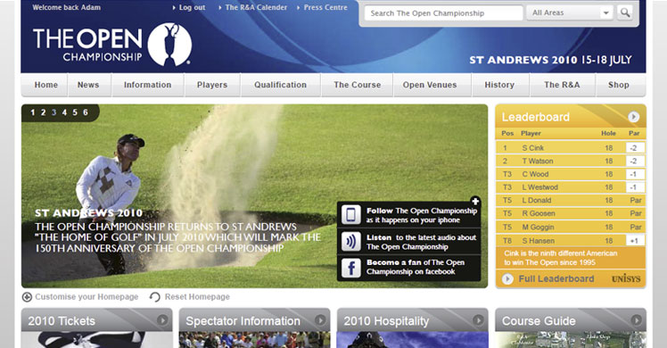Viewport: 667px width, 348px height.
Task: Click the Reset Homepage circular arrow icon
Action: click(x=155, y=297)
